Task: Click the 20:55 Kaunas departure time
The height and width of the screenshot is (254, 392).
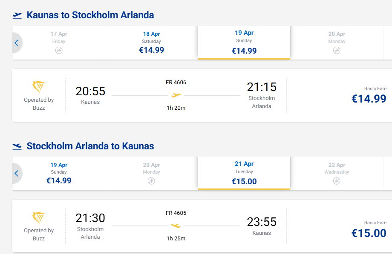Action: tap(90, 91)
